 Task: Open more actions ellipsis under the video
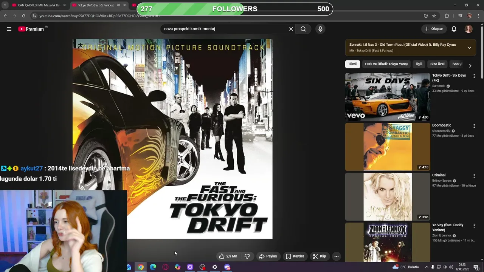[x=337, y=256]
